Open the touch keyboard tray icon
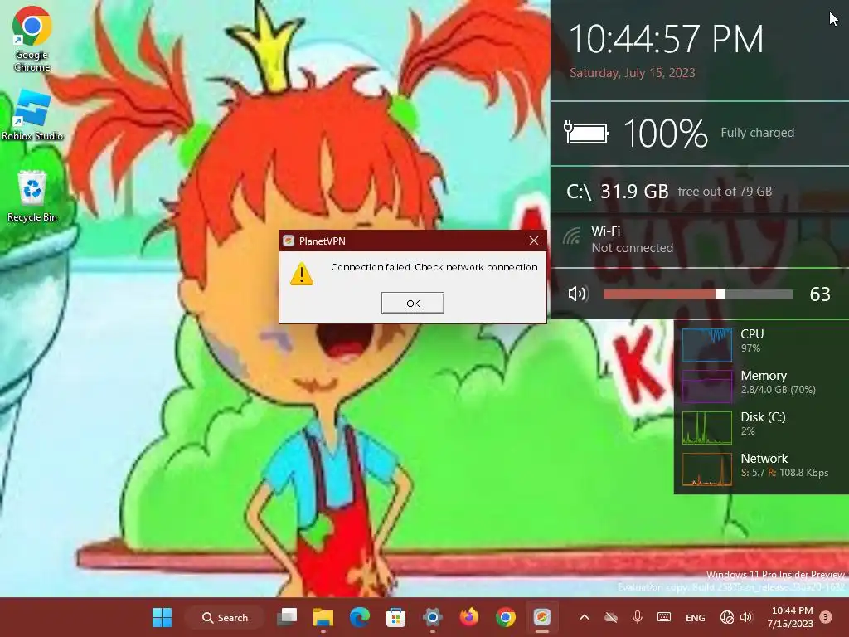 664,617
